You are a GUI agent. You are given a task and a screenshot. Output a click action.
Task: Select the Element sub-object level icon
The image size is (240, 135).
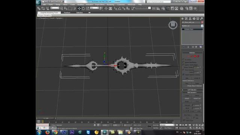click(x=198, y=56)
